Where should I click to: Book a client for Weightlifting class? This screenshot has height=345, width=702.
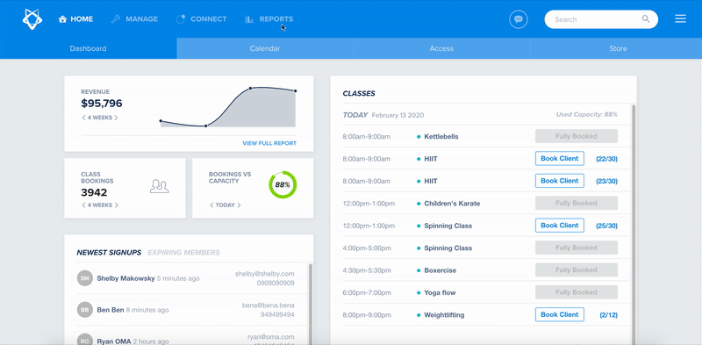pyautogui.click(x=560, y=314)
